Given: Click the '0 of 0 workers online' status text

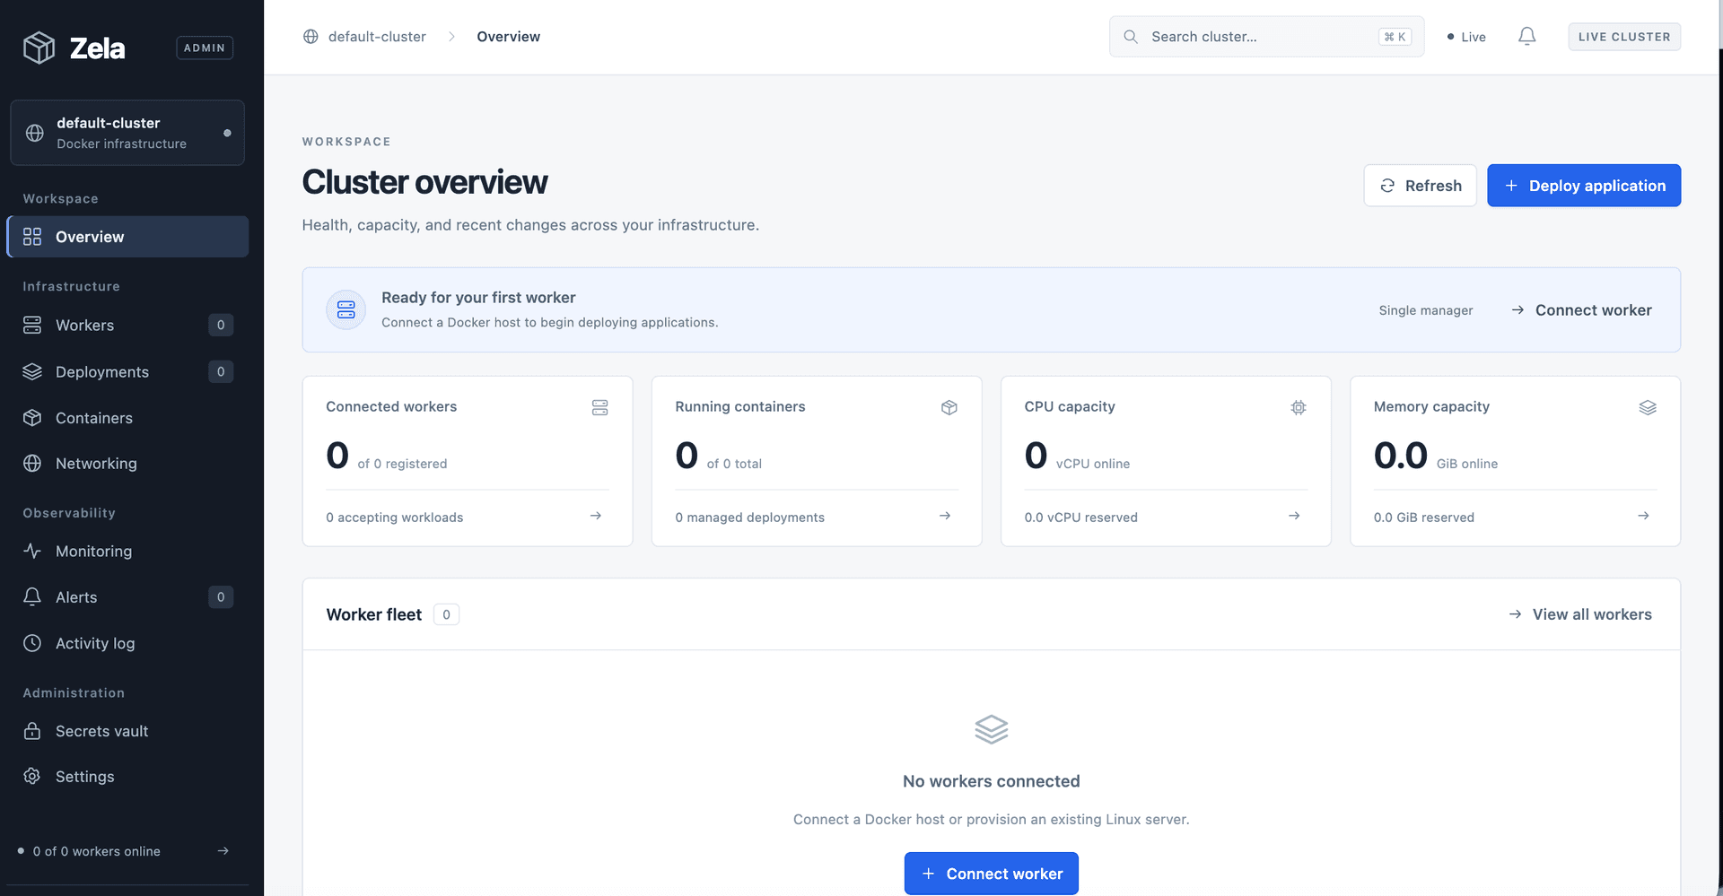Looking at the screenshot, I should click(x=97, y=851).
